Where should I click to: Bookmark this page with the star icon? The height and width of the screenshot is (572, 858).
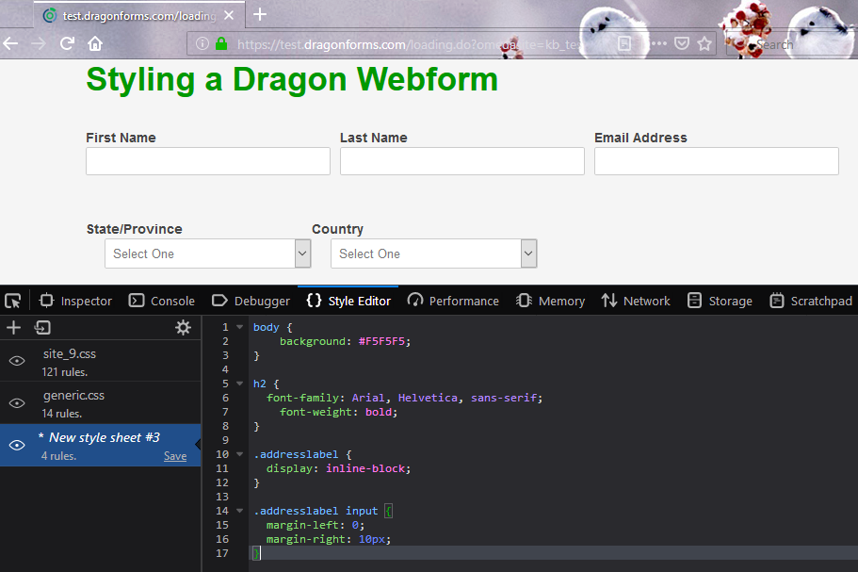704,43
